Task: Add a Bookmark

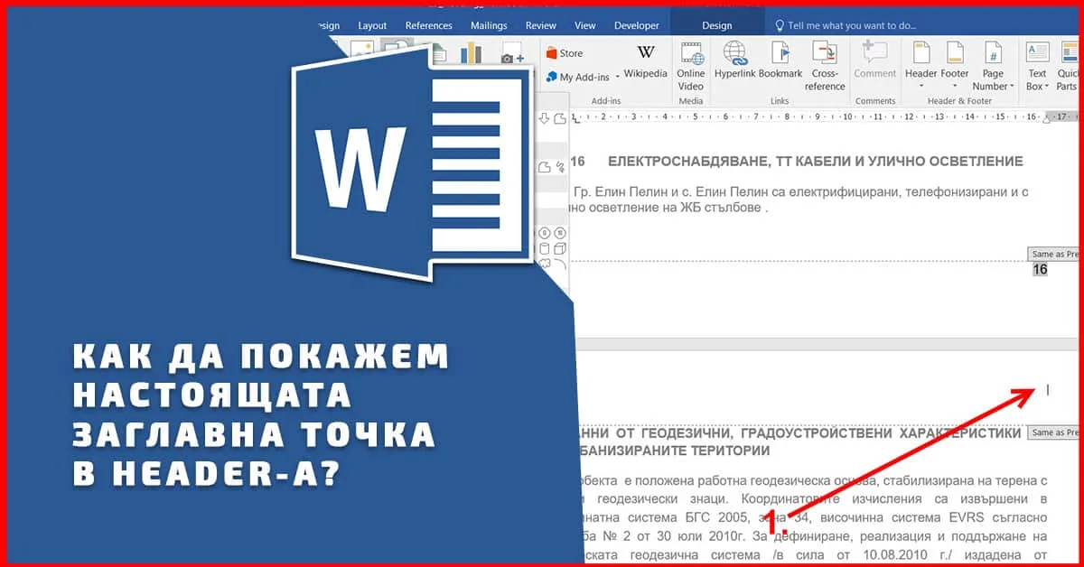Action: [780, 60]
